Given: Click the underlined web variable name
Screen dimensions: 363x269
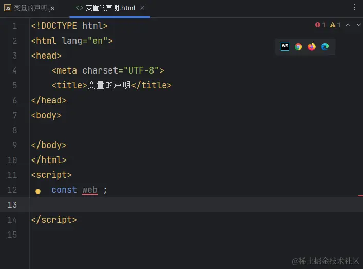Looking at the screenshot, I should click(x=89, y=190).
